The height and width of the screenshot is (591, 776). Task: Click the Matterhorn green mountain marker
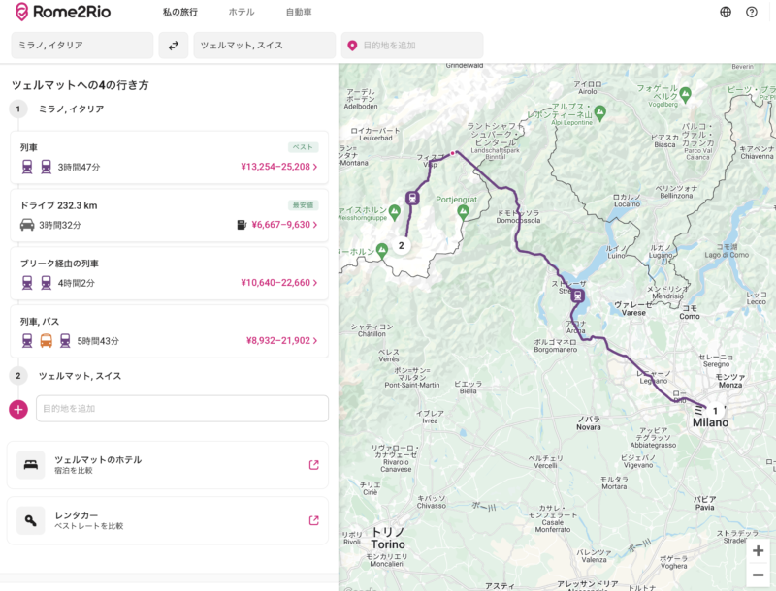[x=382, y=251]
